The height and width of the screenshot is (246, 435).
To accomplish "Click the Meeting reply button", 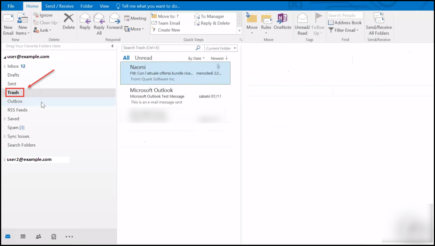I will tap(135, 18).
